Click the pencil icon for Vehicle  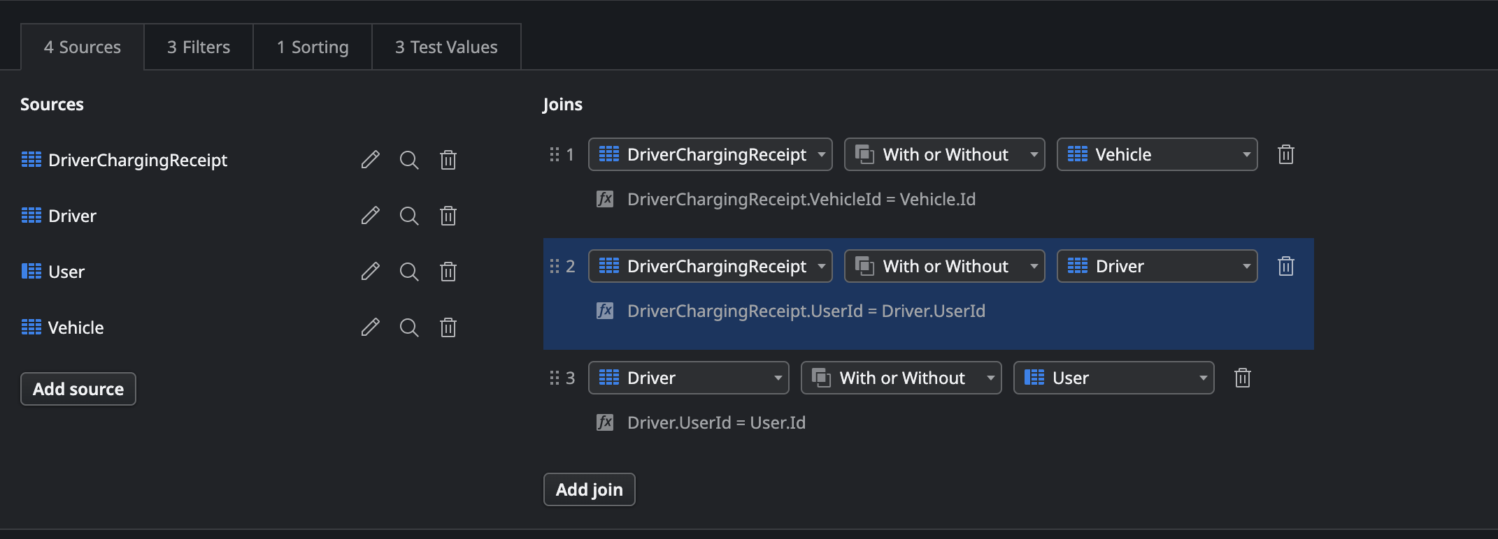pyautogui.click(x=370, y=327)
